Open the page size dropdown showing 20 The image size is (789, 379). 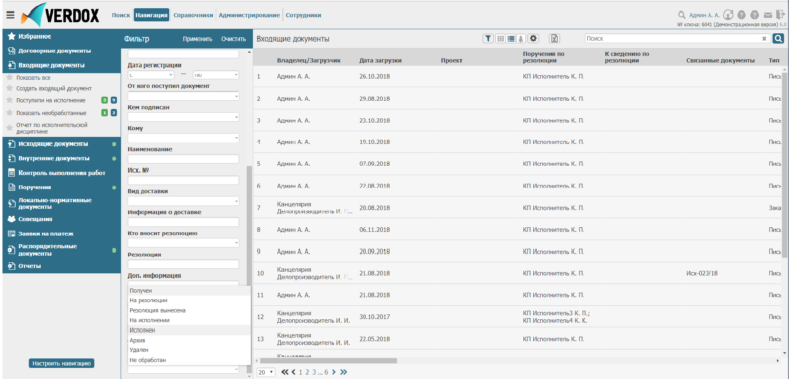click(x=266, y=372)
